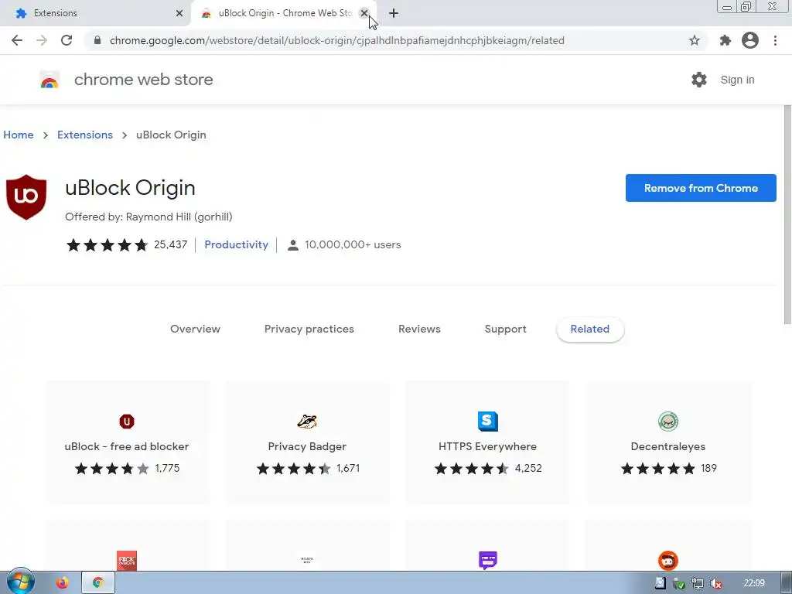Screen dimensions: 792x594
Task: Click the 25,437 ratings count
Action: click(x=170, y=245)
